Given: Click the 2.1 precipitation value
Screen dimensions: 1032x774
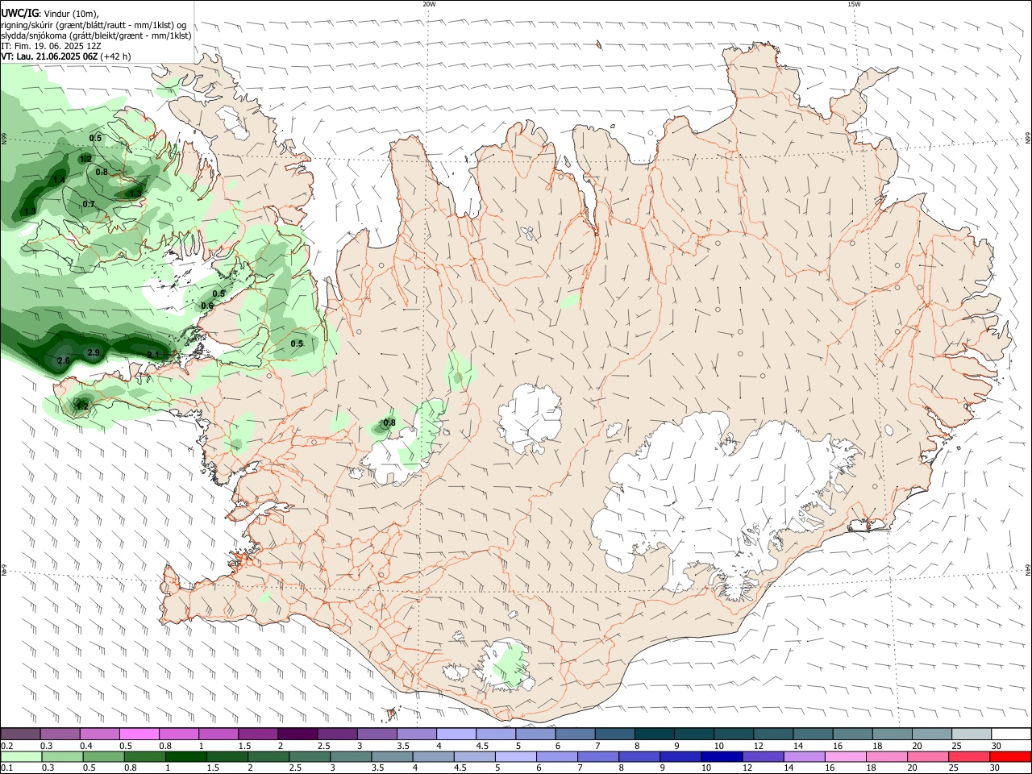Looking at the screenshot, I should click(153, 354).
